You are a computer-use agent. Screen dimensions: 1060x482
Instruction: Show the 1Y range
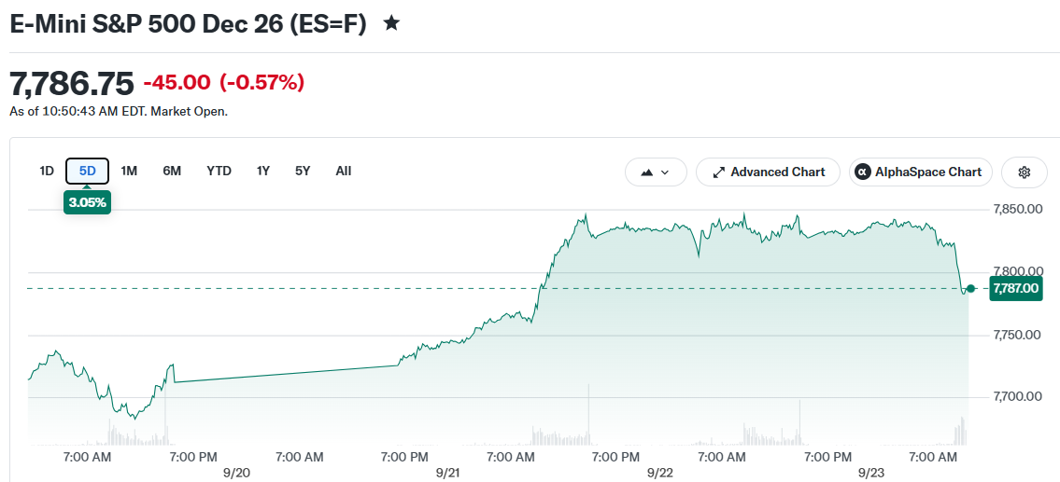click(x=263, y=172)
